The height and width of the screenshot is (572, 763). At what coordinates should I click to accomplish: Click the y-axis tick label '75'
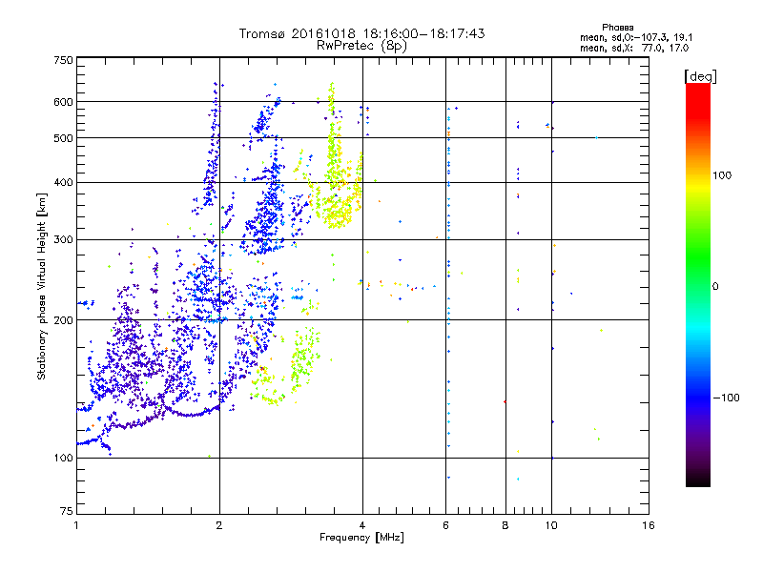click(x=67, y=511)
